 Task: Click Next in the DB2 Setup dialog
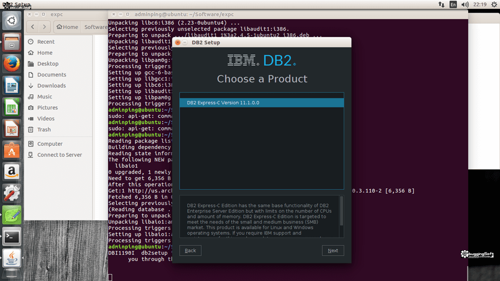pos(333,250)
